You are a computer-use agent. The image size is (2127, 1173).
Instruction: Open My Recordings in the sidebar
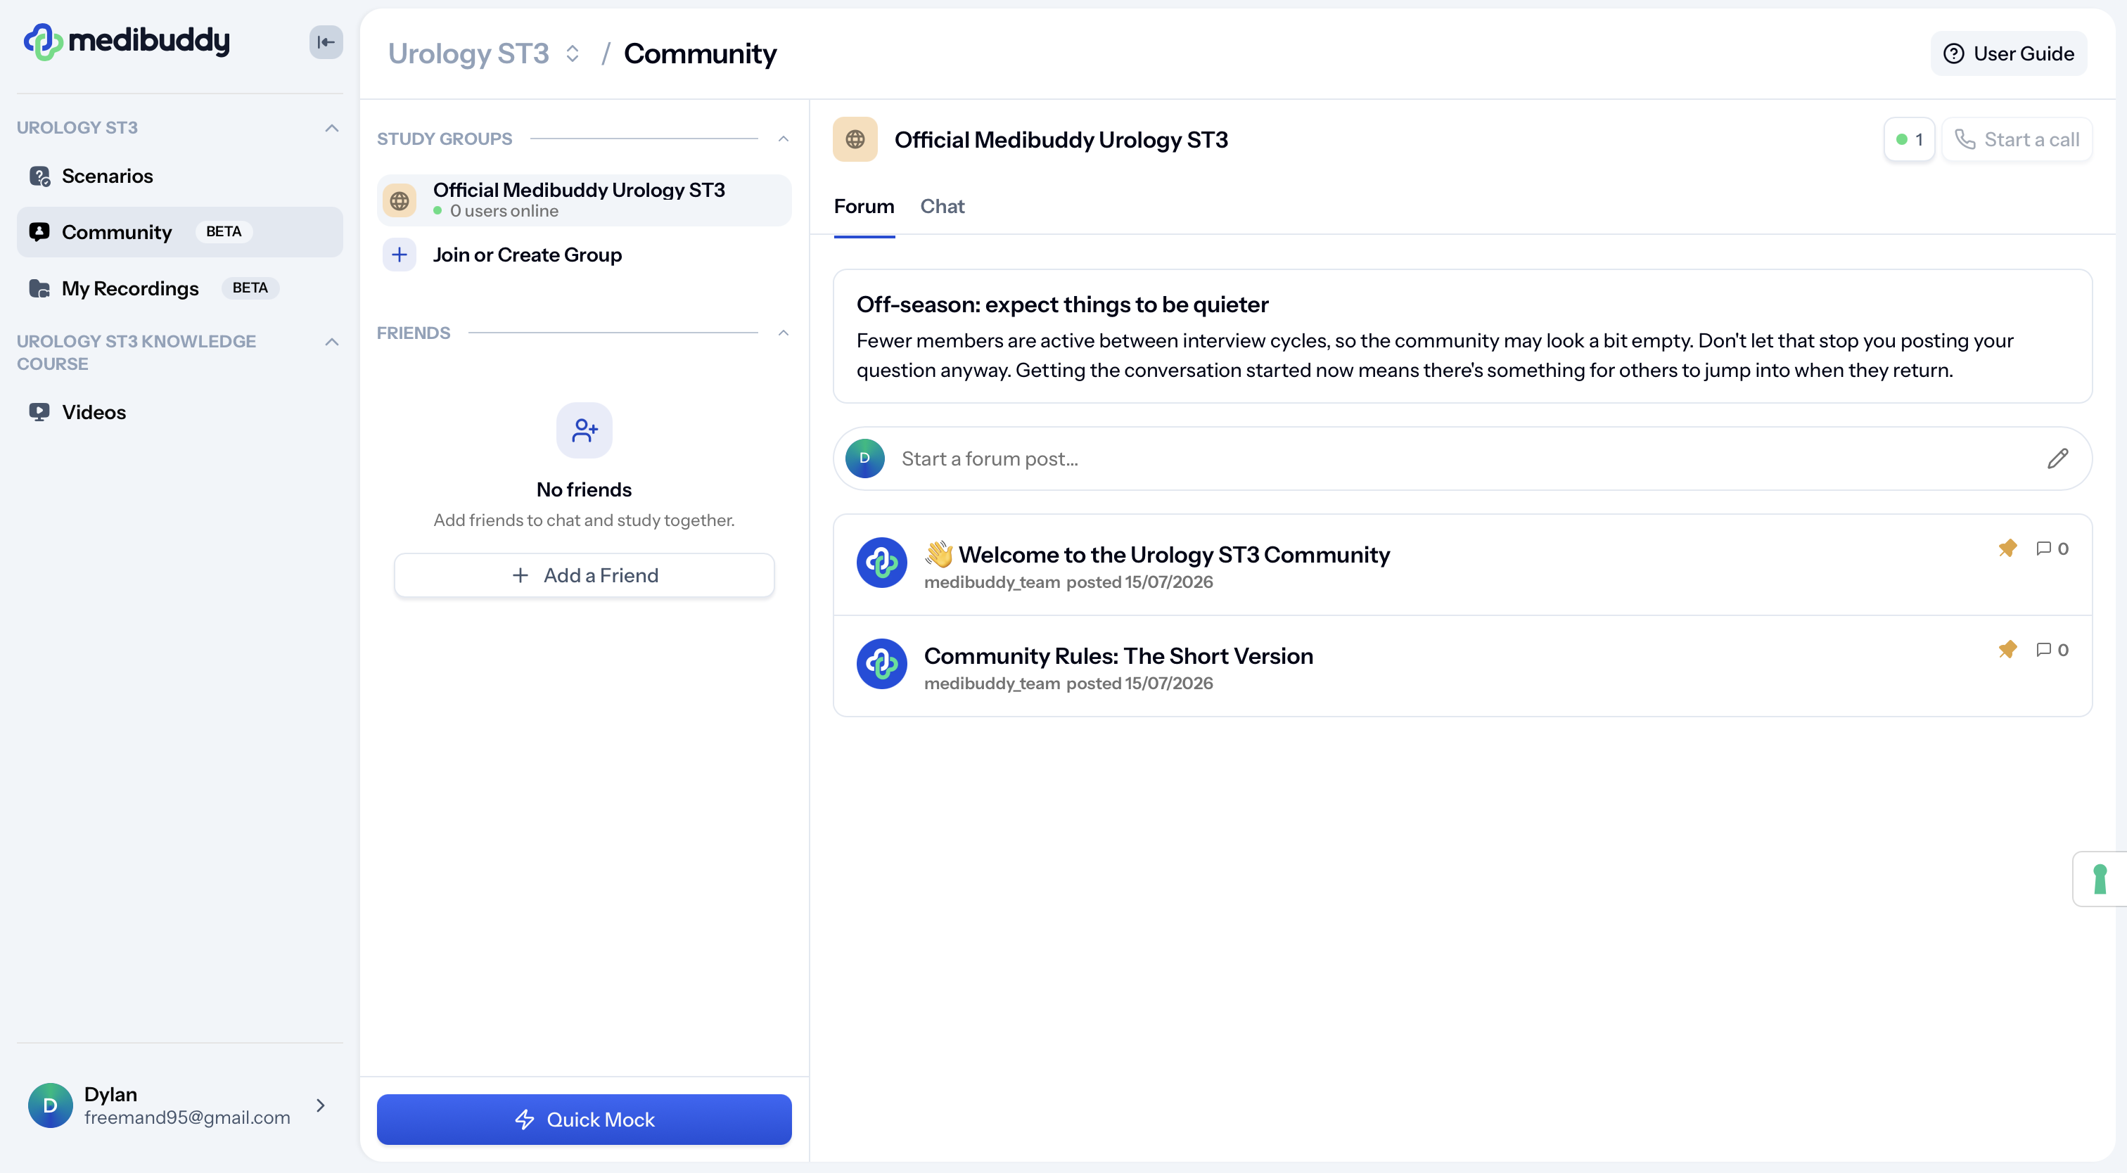[x=179, y=288]
